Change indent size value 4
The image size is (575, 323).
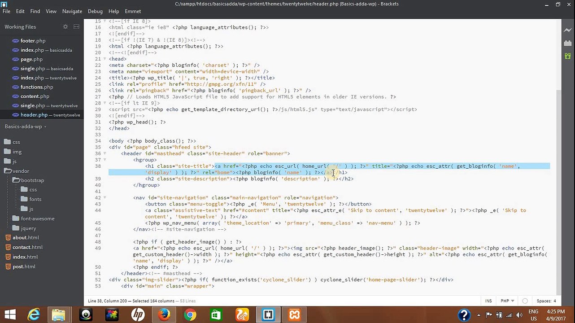555,301
